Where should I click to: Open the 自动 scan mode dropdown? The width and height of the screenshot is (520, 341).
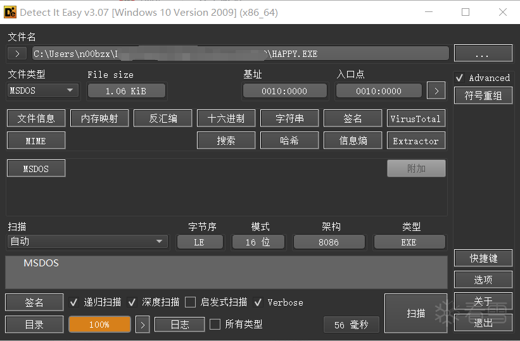tap(87, 242)
